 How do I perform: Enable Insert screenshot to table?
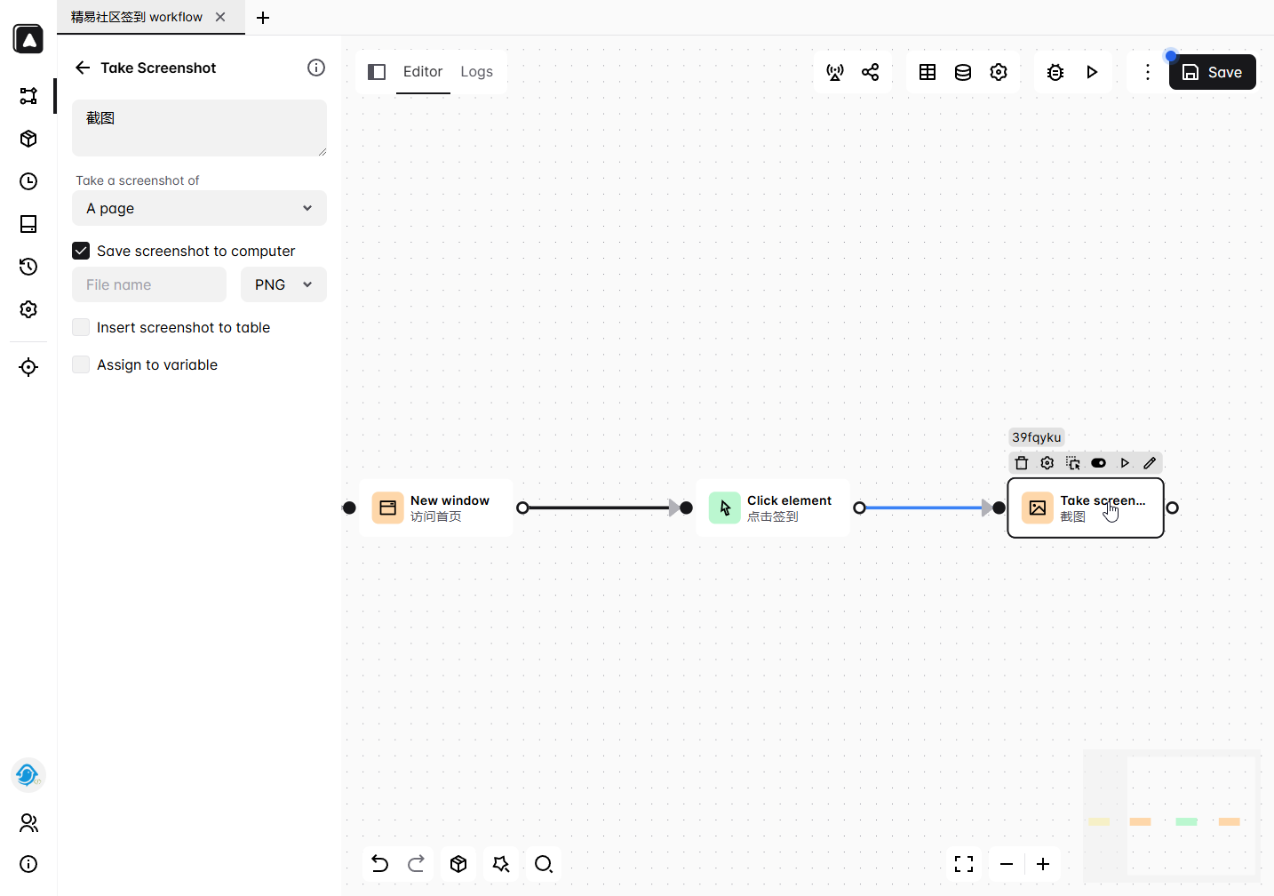click(x=81, y=328)
